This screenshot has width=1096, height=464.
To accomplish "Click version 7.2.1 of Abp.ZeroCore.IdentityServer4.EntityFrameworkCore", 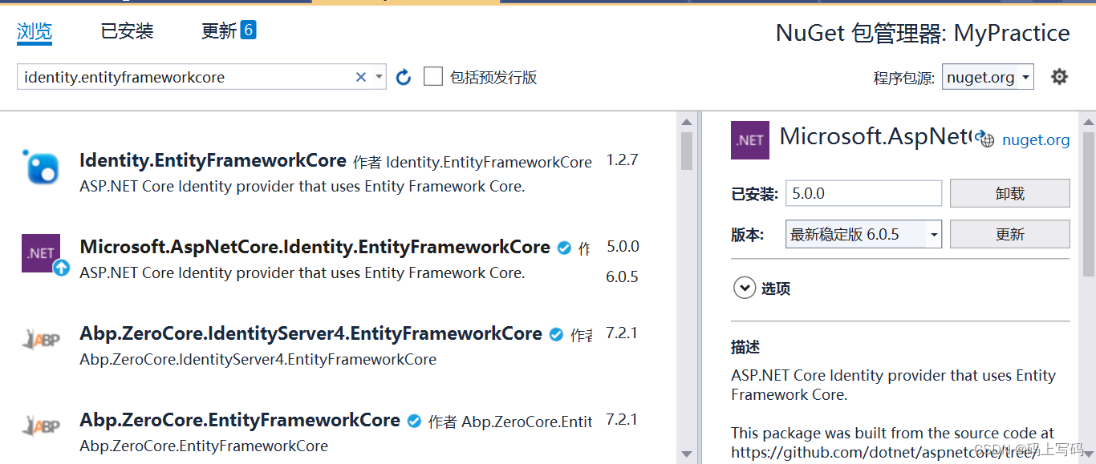I will click(622, 333).
